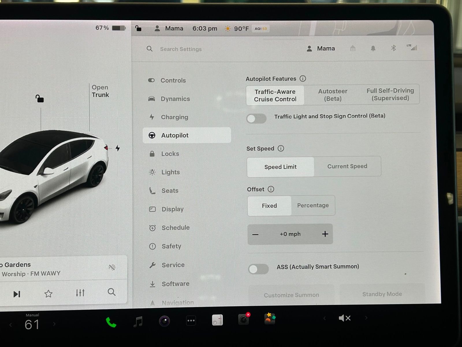Open the phone app in the dock
Image resolution: width=462 pixels, height=347 pixels.
click(x=111, y=322)
